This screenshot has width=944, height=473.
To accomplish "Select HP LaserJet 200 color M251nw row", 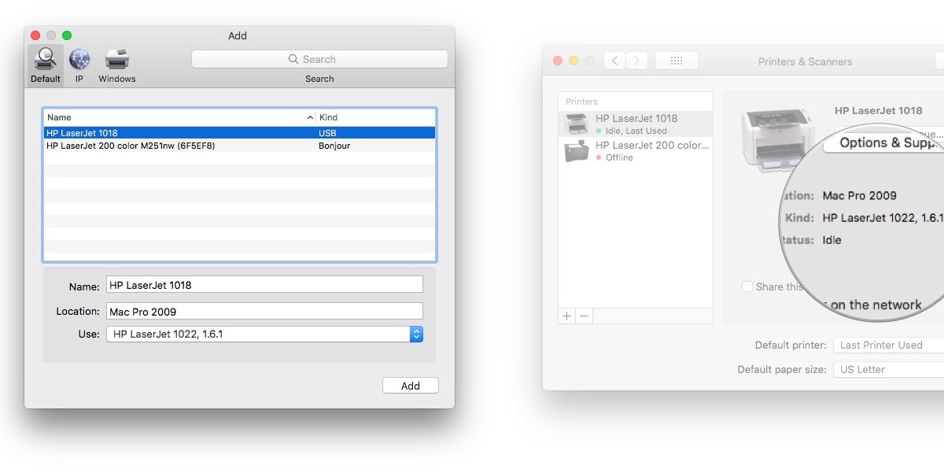I will (x=239, y=146).
